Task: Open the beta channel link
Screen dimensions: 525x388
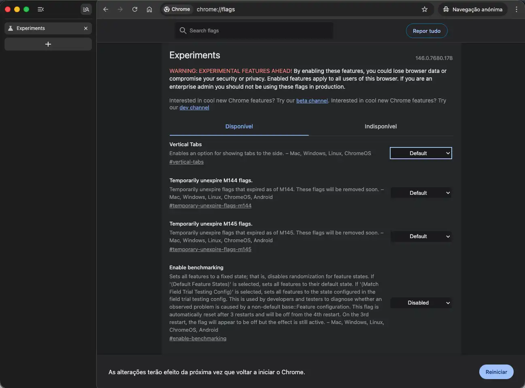Action: (x=312, y=101)
